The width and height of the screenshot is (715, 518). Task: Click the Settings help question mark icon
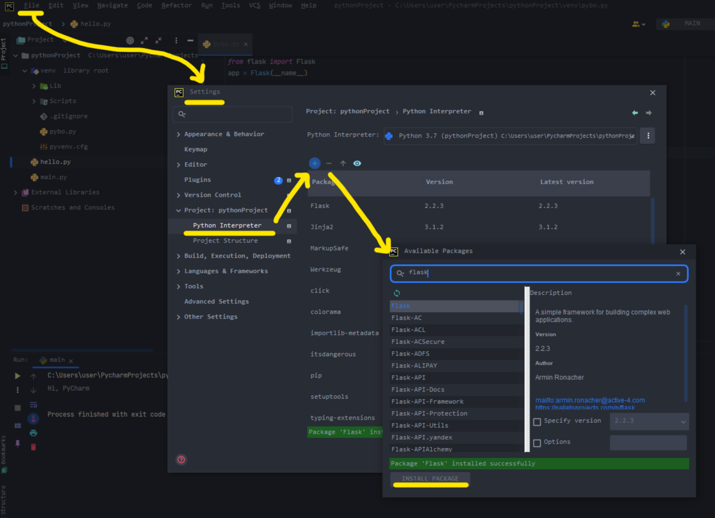(181, 460)
